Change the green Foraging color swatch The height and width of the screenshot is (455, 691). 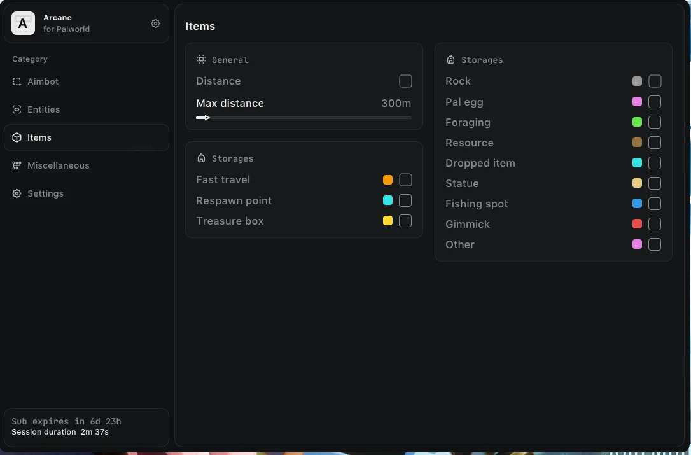[638, 122]
